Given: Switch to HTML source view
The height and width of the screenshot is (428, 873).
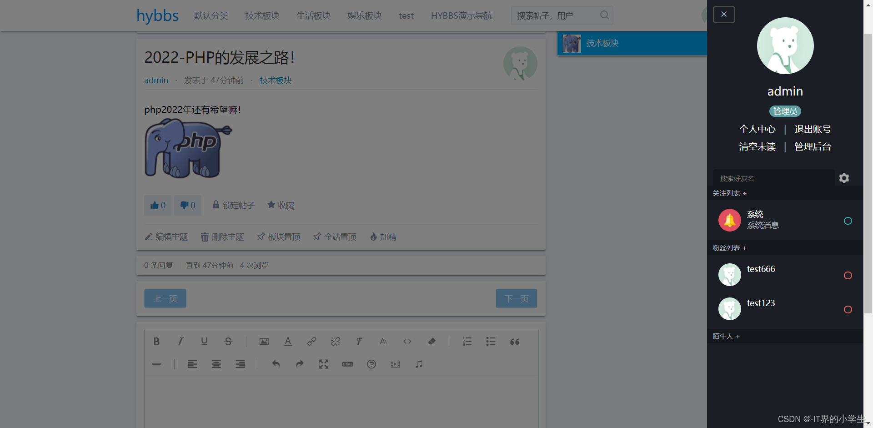Looking at the screenshot, I should (x=347, y=364).
